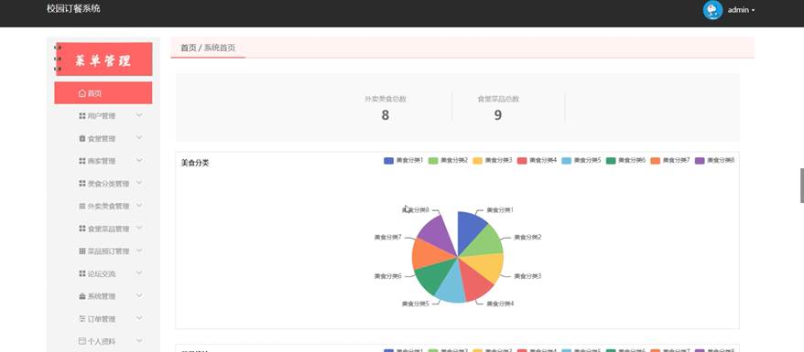Click the table icon beside 菜品预订管理

tap(82, 251)
